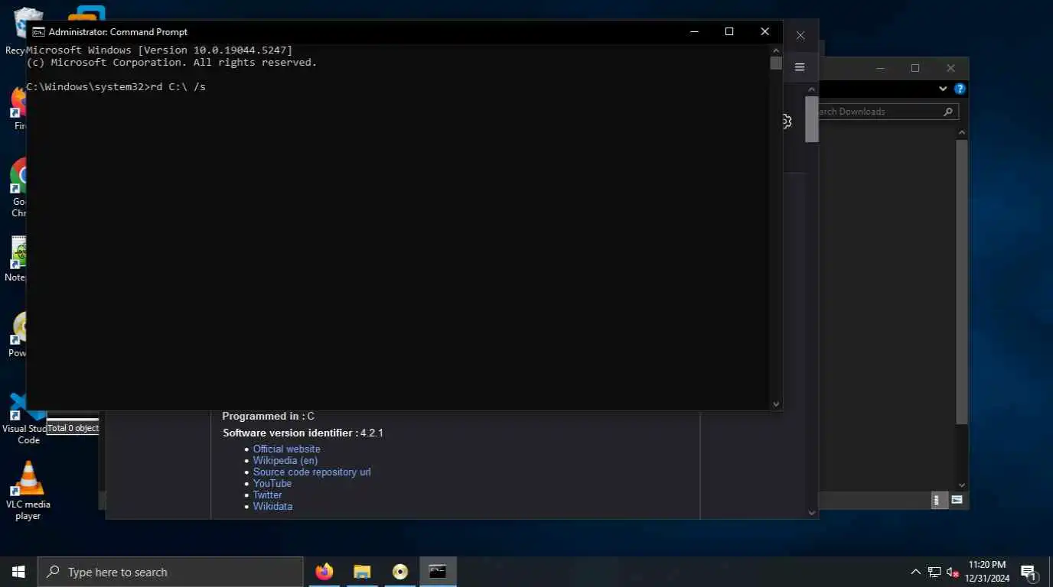Maximize the File Explorer window

(x=915, y=68)
